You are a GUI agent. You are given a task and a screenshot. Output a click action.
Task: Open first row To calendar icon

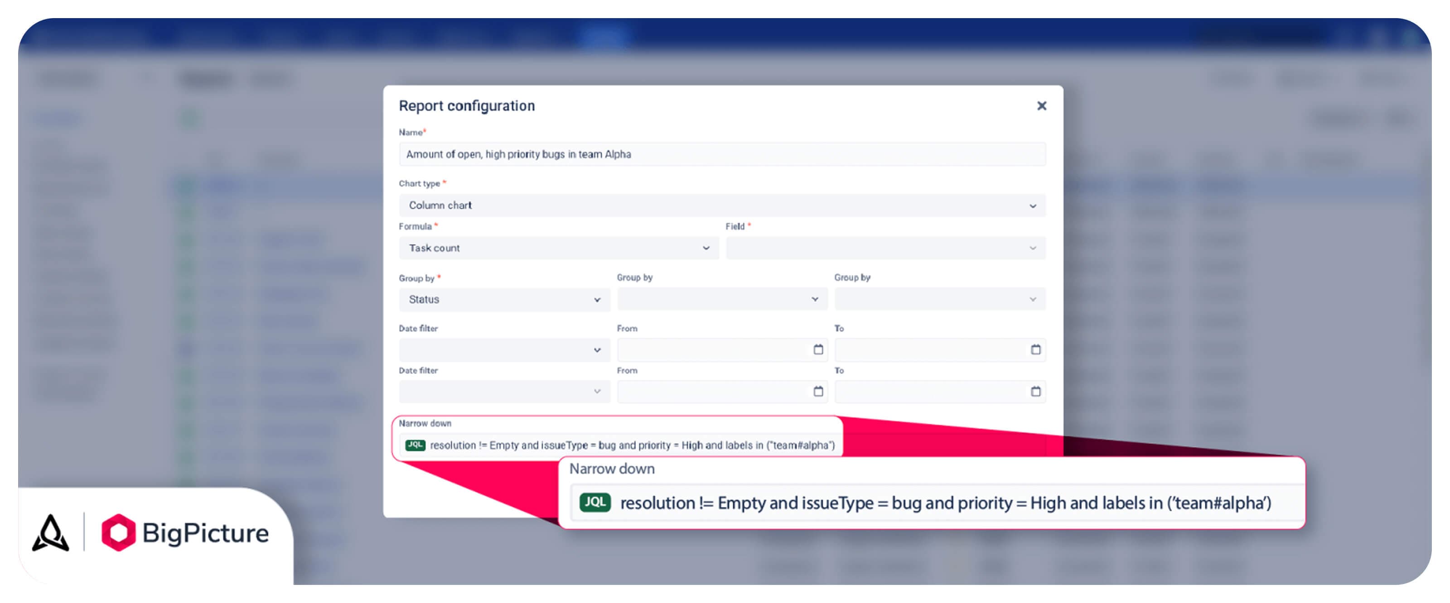[x=1035, y=350]
